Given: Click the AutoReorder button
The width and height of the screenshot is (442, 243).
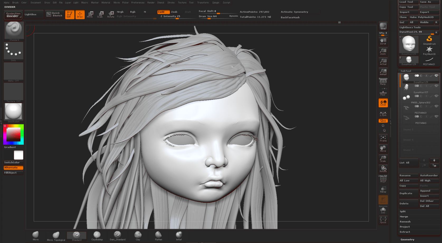Looking at the screenshot, I should pyautogui.click(x=429, y=175).
